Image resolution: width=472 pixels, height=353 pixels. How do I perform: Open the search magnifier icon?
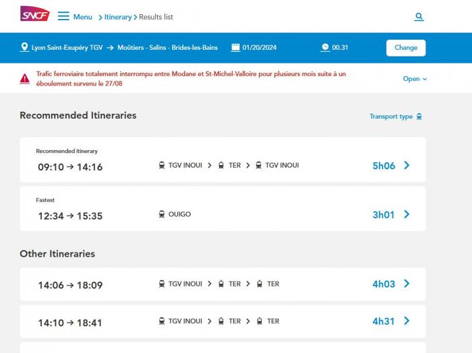point(419,17)
